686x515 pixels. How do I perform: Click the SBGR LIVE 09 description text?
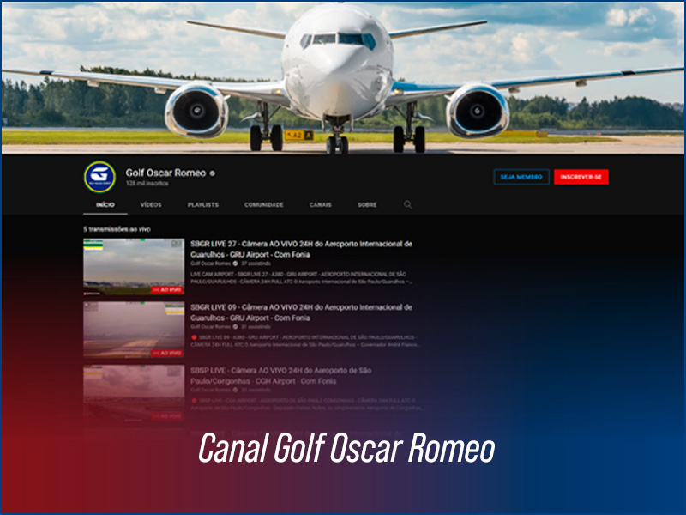point(305,341)
